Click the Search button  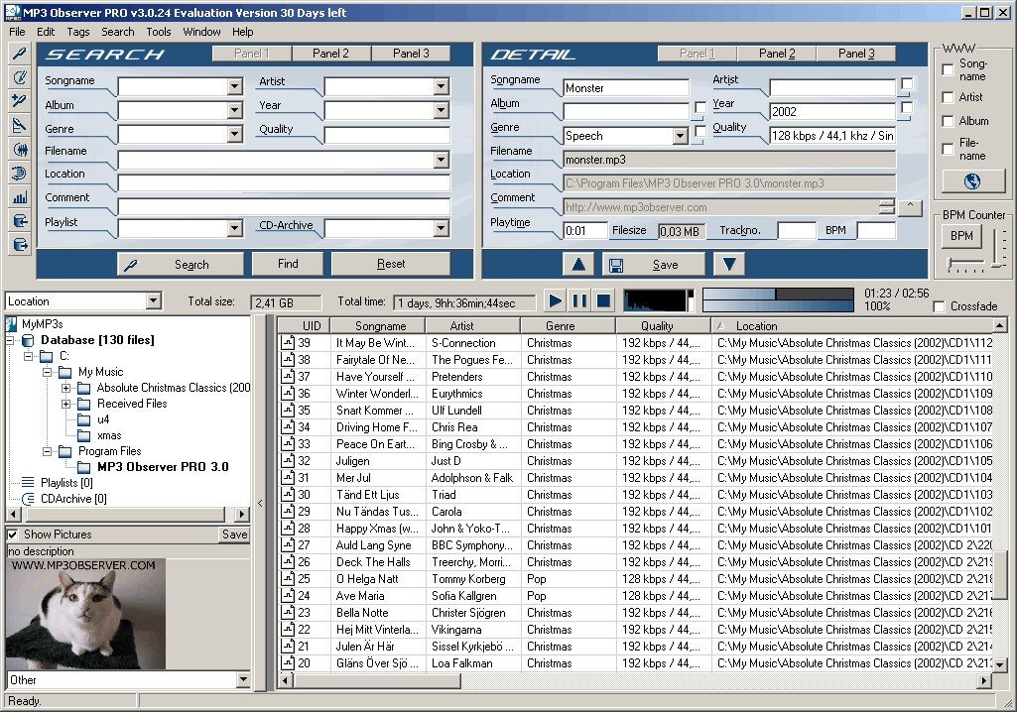click(x=181, y=265)
